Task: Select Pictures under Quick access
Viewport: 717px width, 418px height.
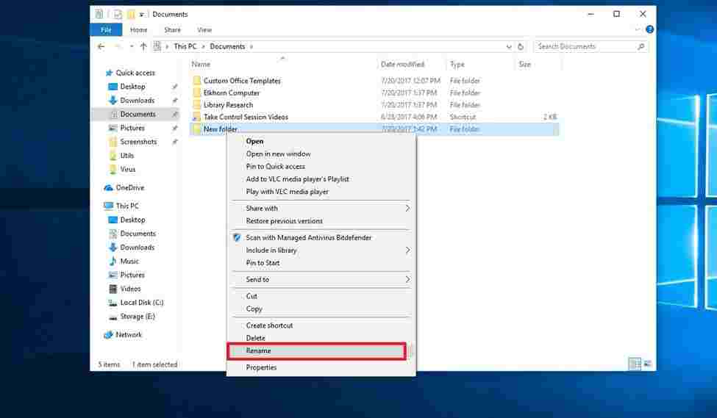Action: point(132,128)
